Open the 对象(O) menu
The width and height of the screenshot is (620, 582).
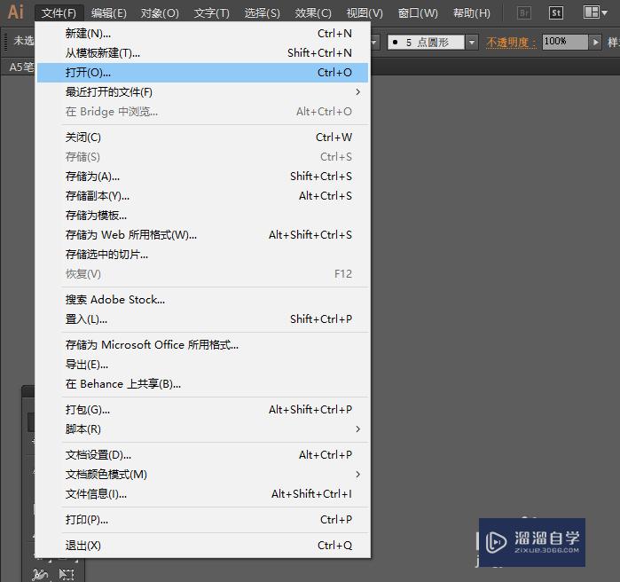tap(160, 13)
